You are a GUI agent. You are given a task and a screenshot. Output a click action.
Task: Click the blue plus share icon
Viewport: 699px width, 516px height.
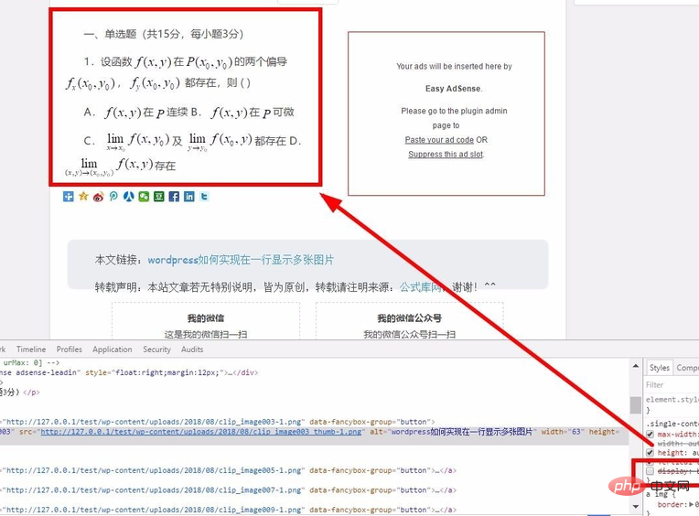[x=69, y=197]
